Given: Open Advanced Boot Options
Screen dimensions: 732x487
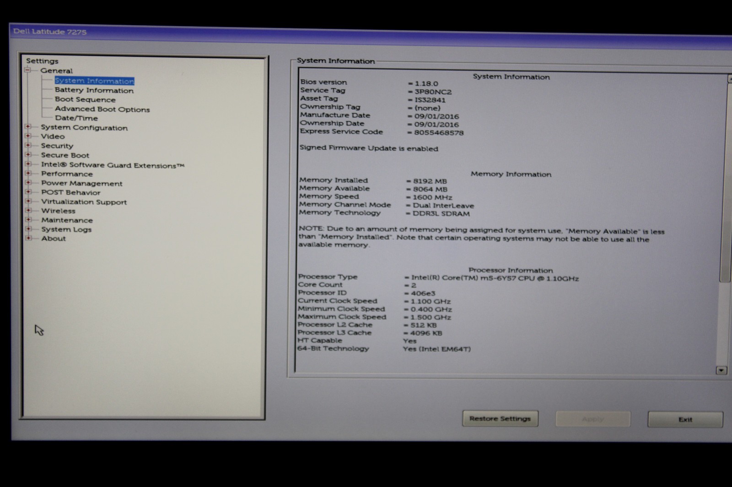Looking at the screenshot, I should coord(102,109).
